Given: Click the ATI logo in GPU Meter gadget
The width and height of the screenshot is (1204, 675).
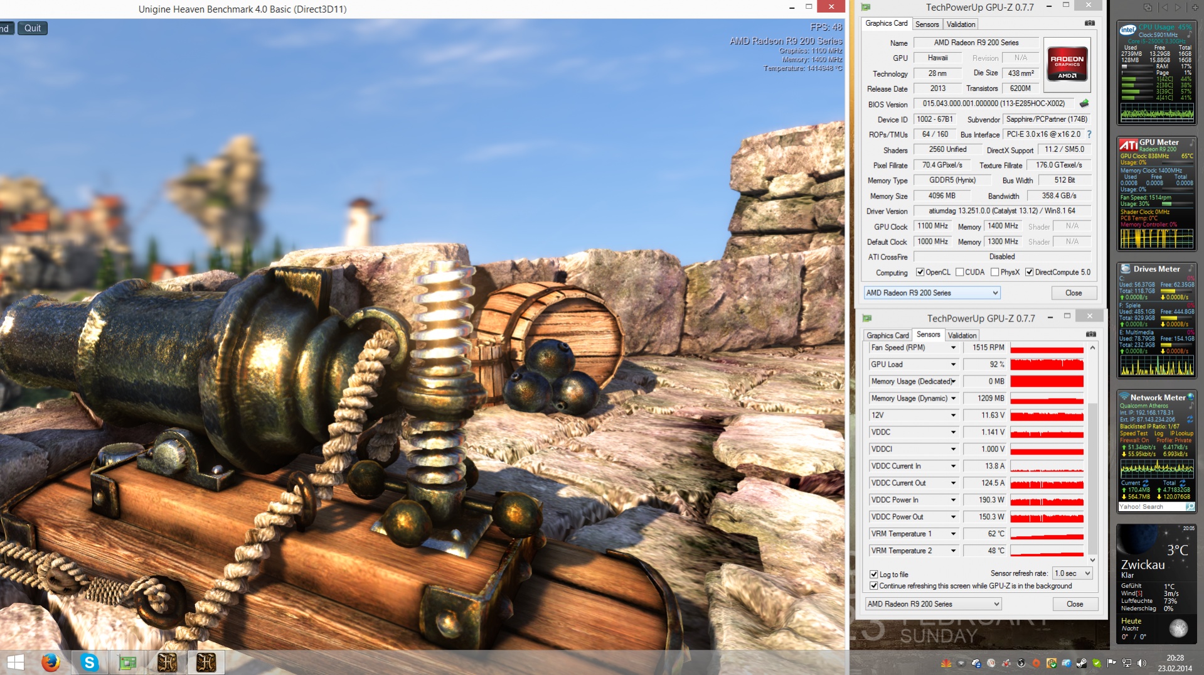Looking at the screenshot, I should click(1129, 145).
